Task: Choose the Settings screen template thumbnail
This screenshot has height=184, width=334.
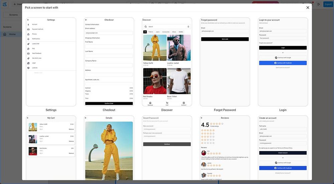Action: [x=51, y=62]
